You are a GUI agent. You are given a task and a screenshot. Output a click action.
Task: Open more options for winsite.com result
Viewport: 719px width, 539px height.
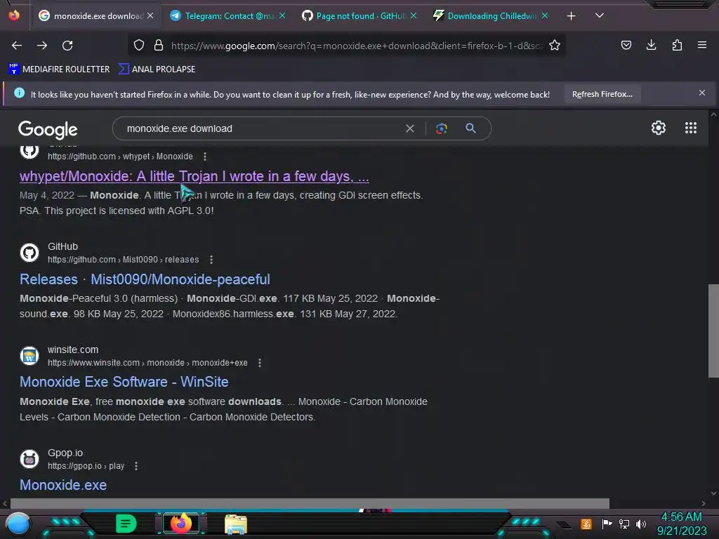click(260, 363)
